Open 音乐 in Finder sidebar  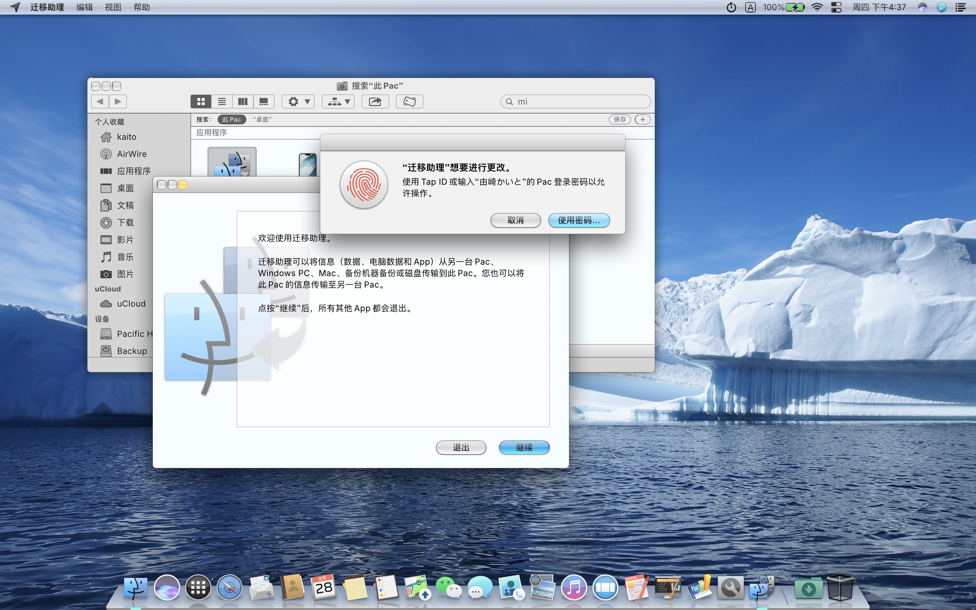(117, 257)
